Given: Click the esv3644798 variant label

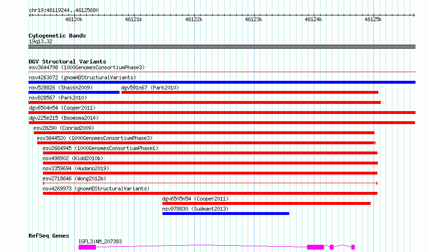Looking at the screenshot, I should click(87, 67).
